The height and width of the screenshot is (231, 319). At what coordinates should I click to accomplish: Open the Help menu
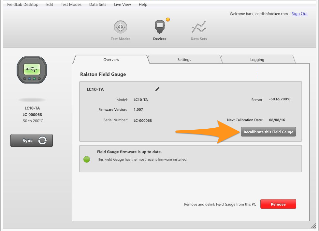click(143, 5)
